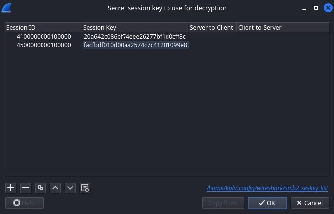Image resolution: width=334 pixels, height=214 pixels.
Task: Move the selected entry up with the arrow
Action: (x=55, y=188)
